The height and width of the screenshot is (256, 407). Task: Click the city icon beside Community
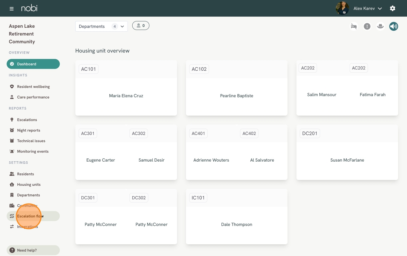click(12, 205)
